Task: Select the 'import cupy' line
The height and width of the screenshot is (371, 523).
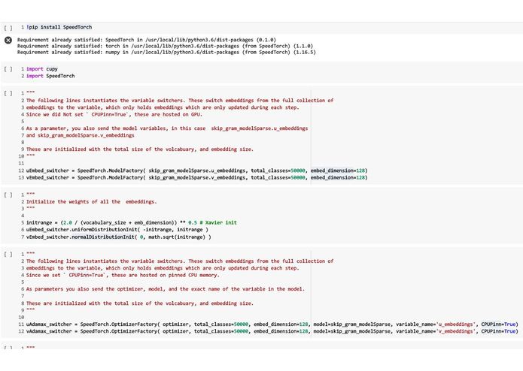Action: click(42, 69)
